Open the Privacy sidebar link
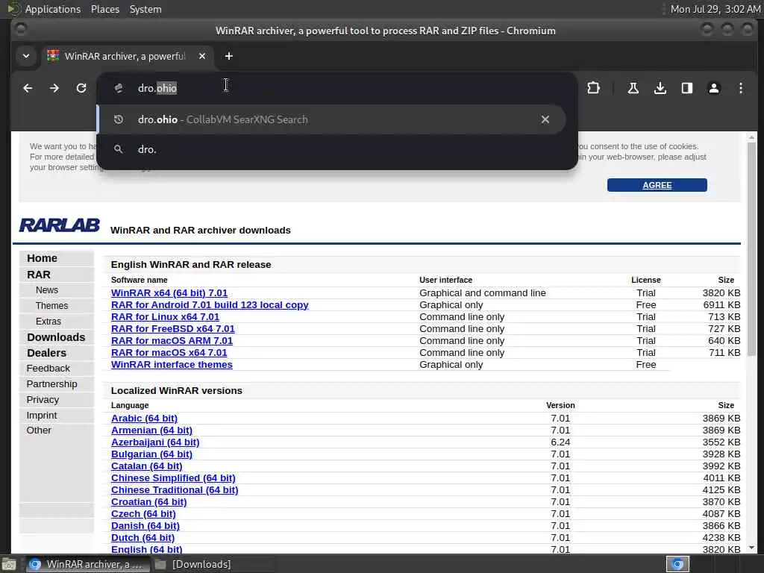This screenshot has width=764, height=573. (43, 400)
